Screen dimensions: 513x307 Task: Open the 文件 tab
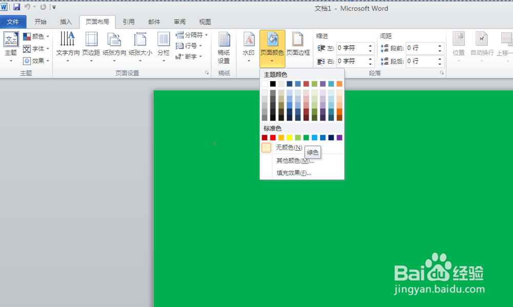(x=13, y=22)
